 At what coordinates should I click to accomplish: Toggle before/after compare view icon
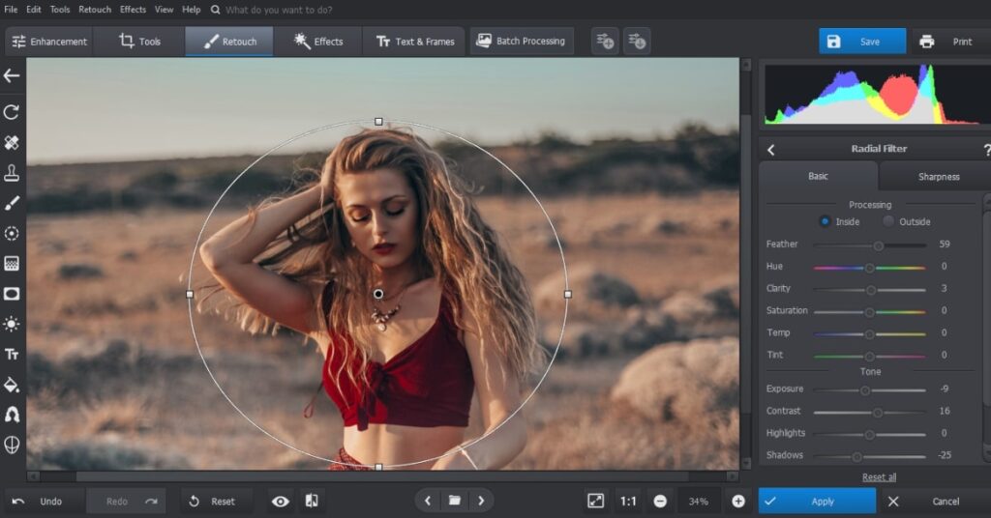click(312, 501)
